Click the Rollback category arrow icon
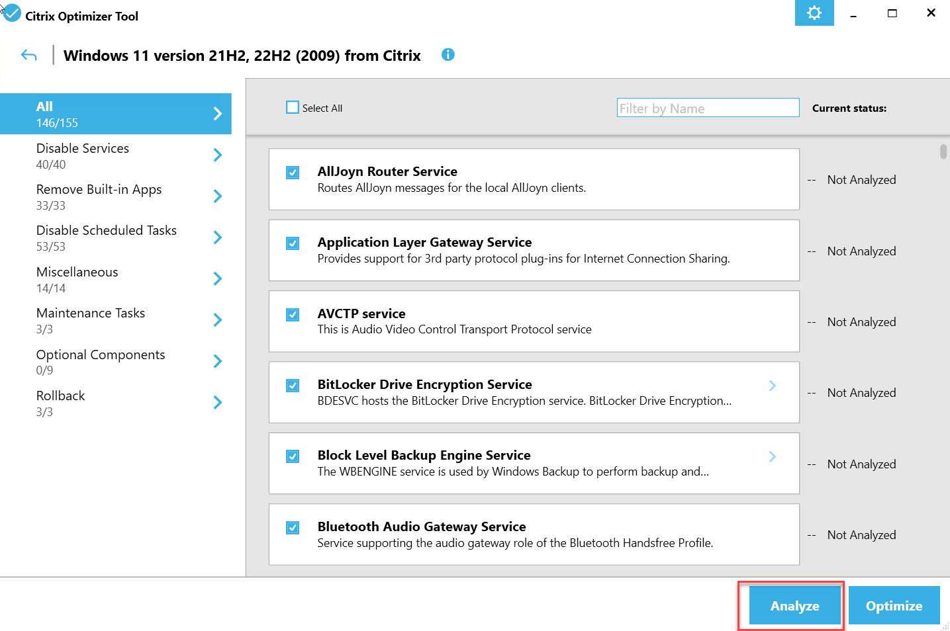The image size is (950, 631). [217, 403]
